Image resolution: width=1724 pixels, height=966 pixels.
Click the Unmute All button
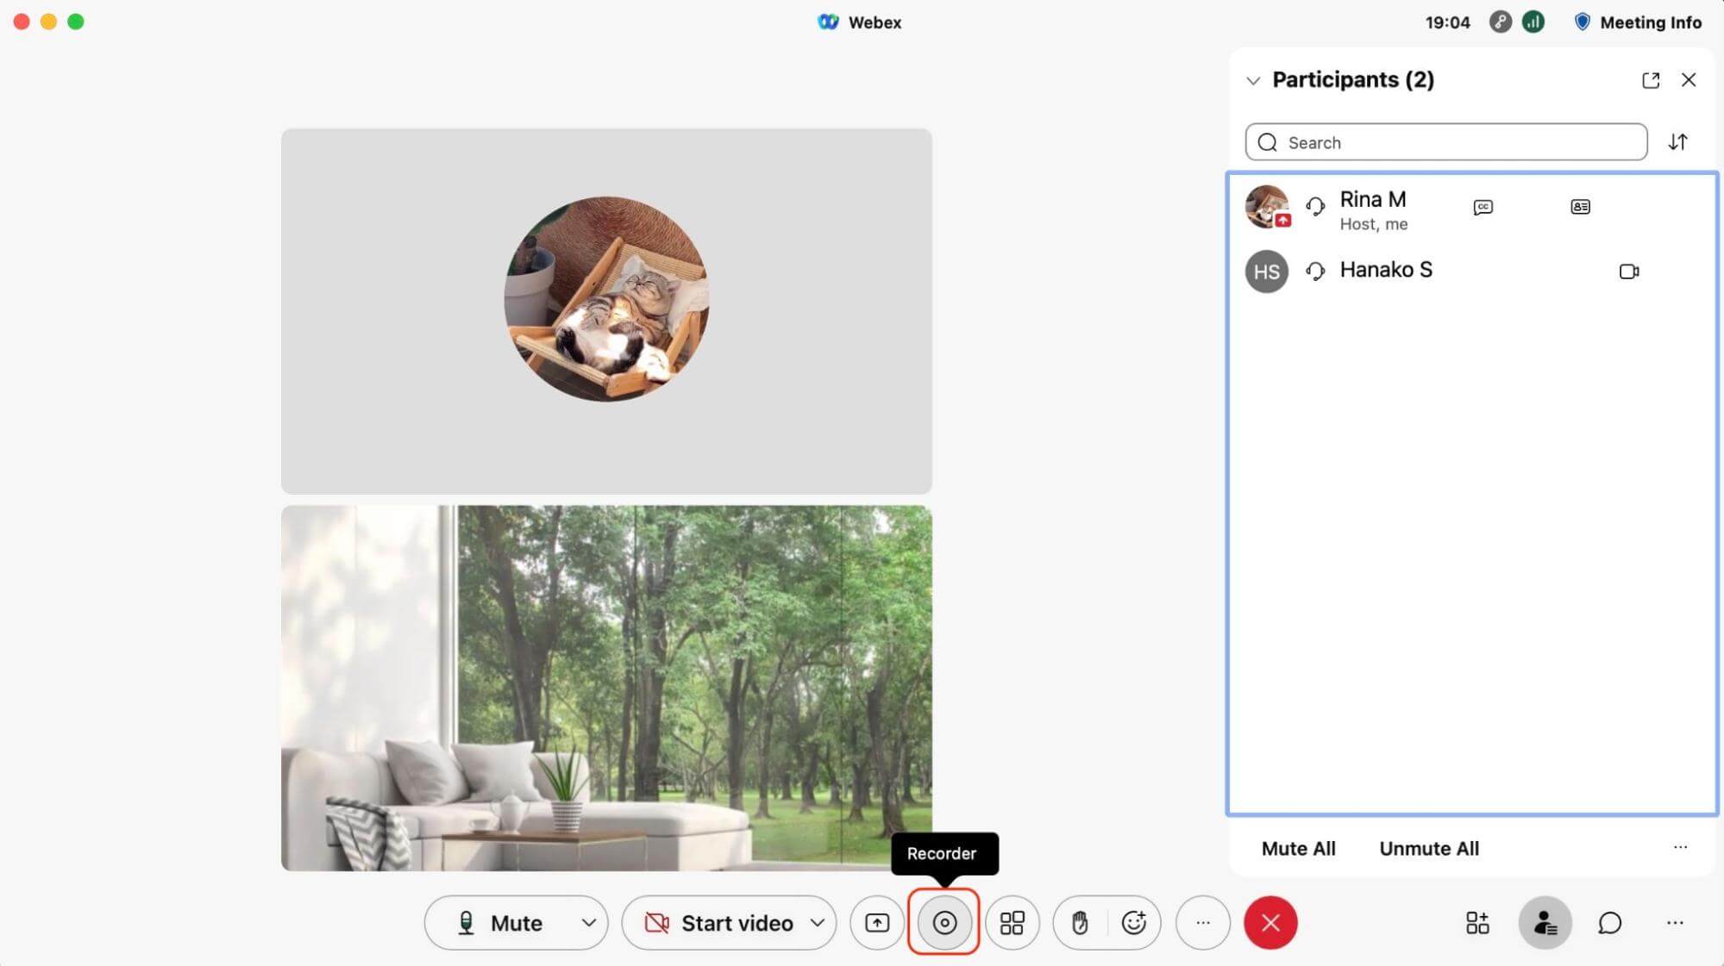click(1429, 849)
